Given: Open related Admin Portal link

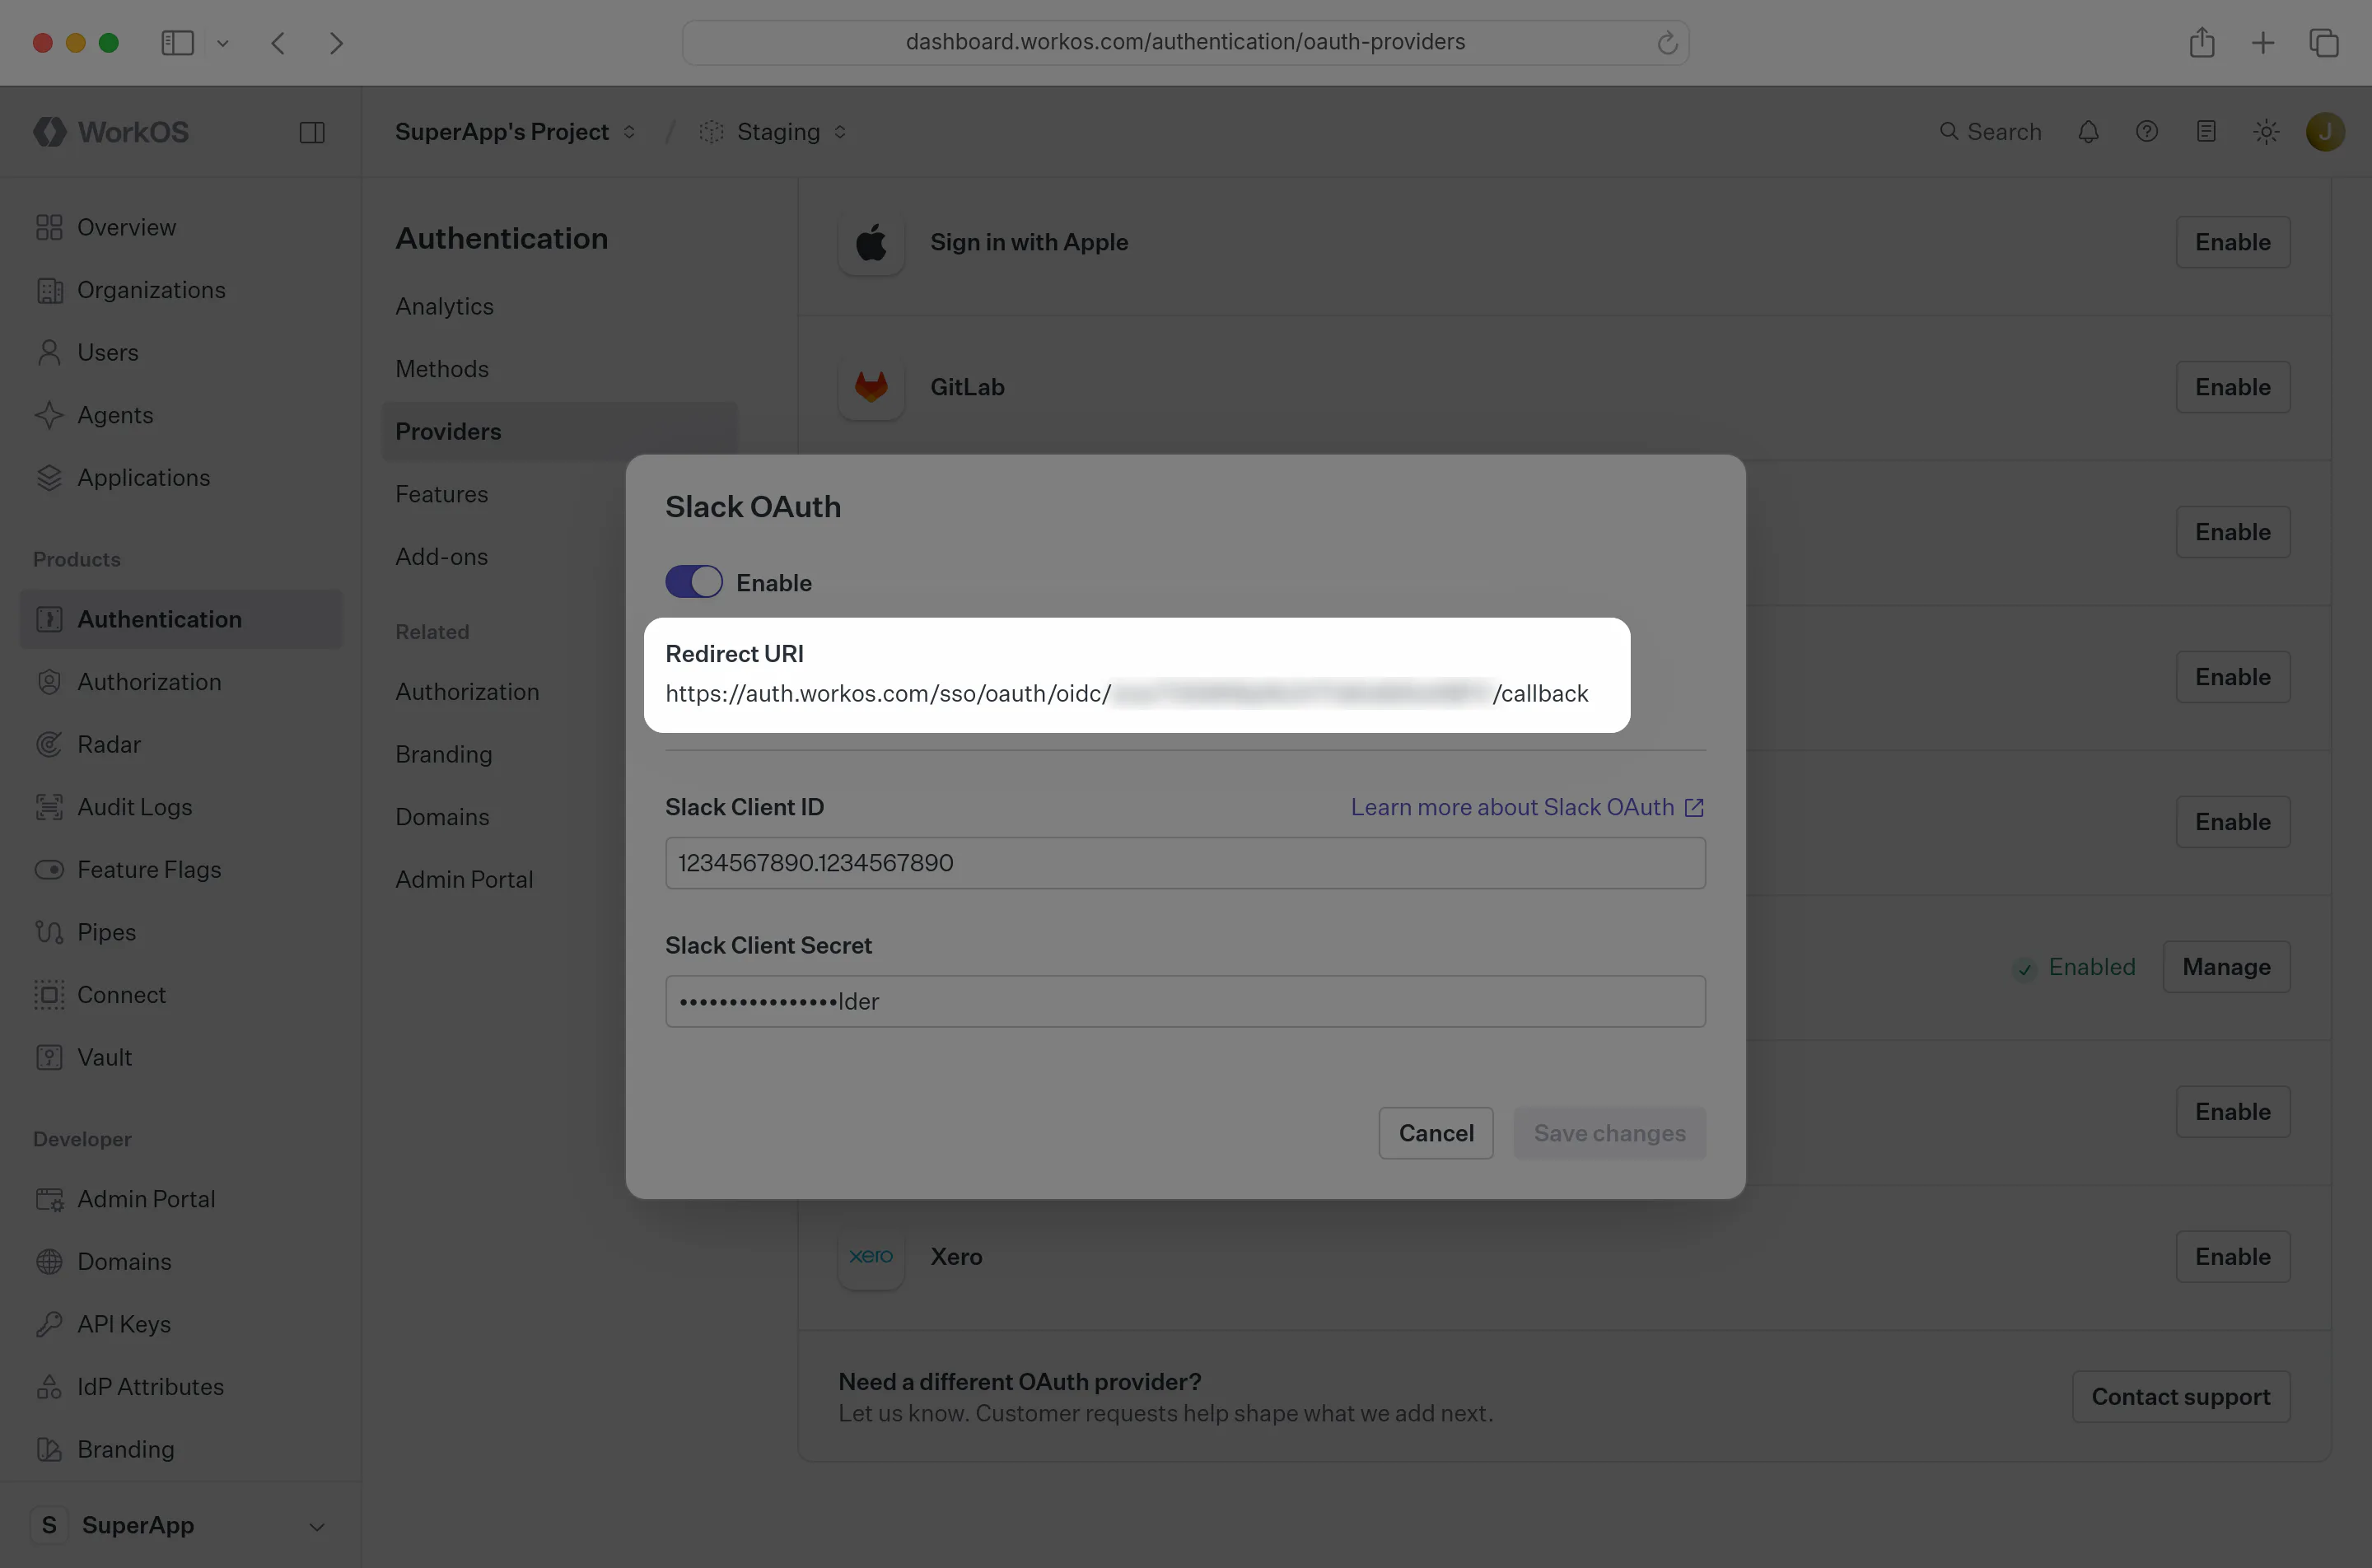Looking at the screenshot, I should [x=464, y=879].
